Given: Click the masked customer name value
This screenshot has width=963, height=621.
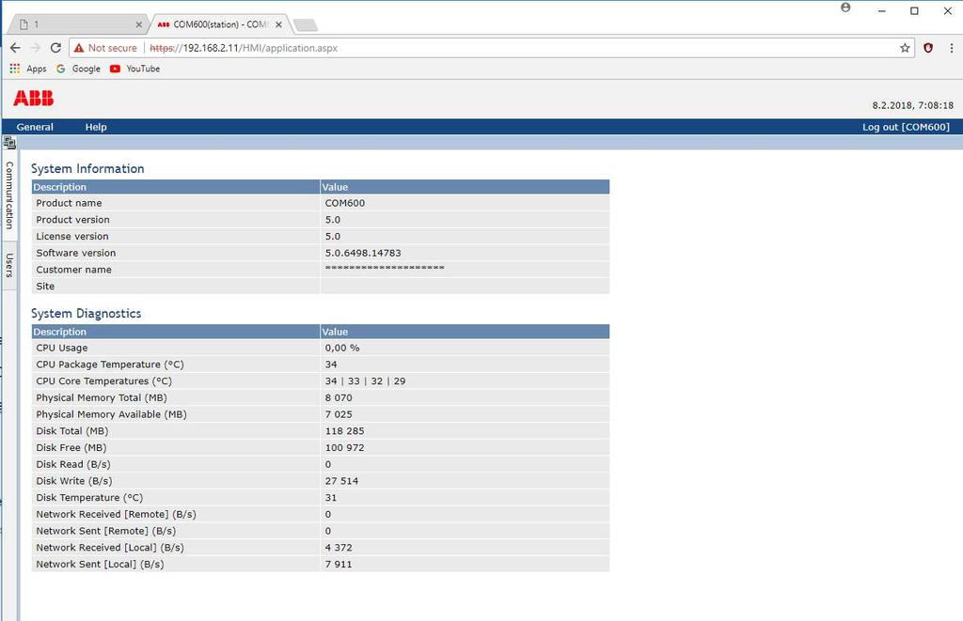Looking at the screenshot, I should [385, 268].
